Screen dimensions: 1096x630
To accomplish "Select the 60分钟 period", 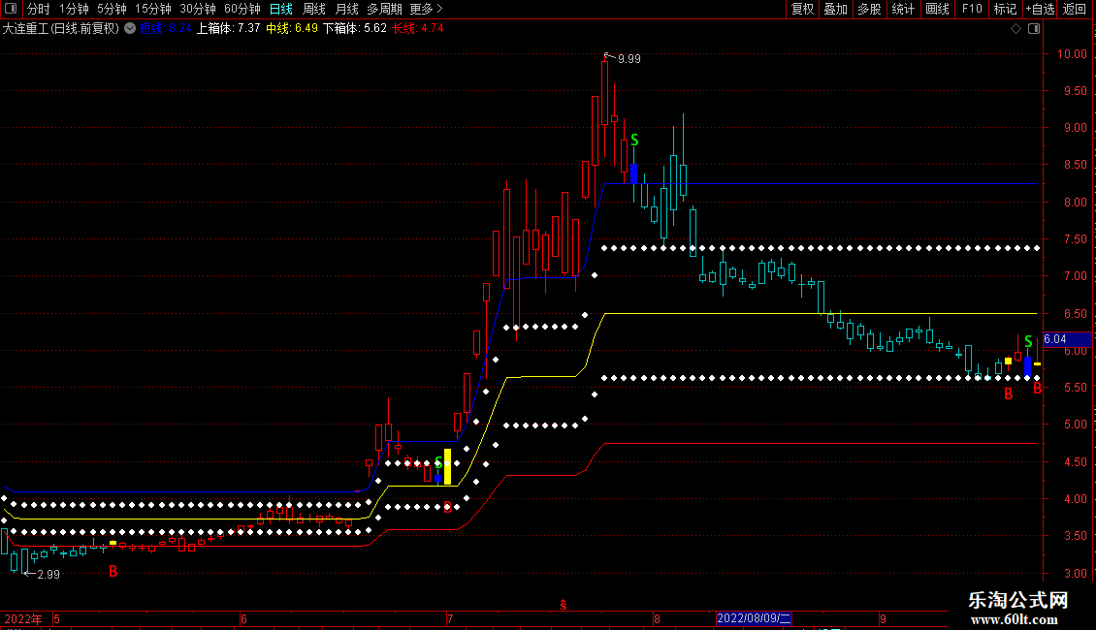I will (242, 9).
